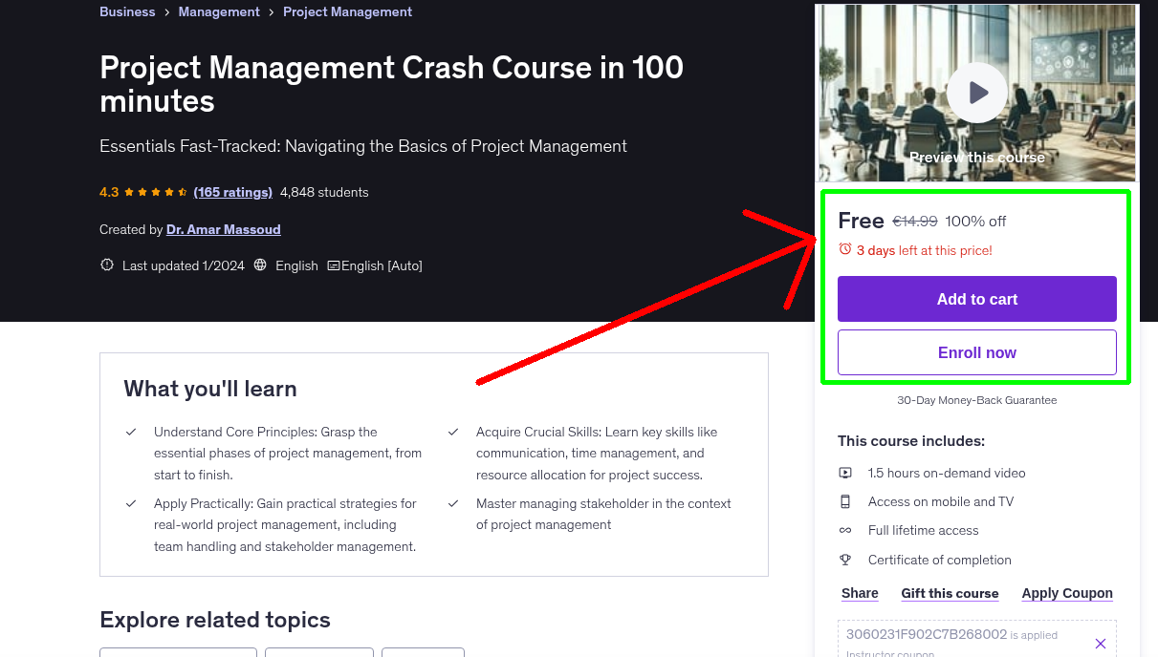This screenshot has height=657, width=1158.
Task: View the 165 ratings
Action: click(232, 191)
